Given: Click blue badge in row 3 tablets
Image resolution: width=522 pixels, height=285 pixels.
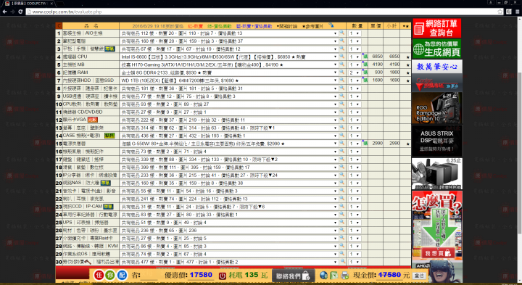Looking at the screenshot, I should (109, 49).
